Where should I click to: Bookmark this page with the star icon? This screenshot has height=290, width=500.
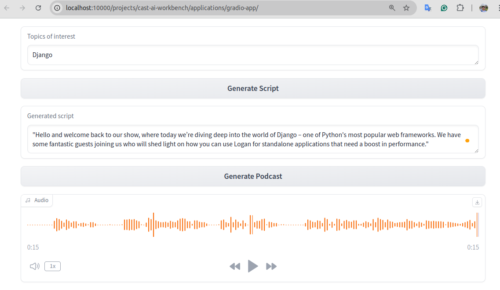pos(406,8)
